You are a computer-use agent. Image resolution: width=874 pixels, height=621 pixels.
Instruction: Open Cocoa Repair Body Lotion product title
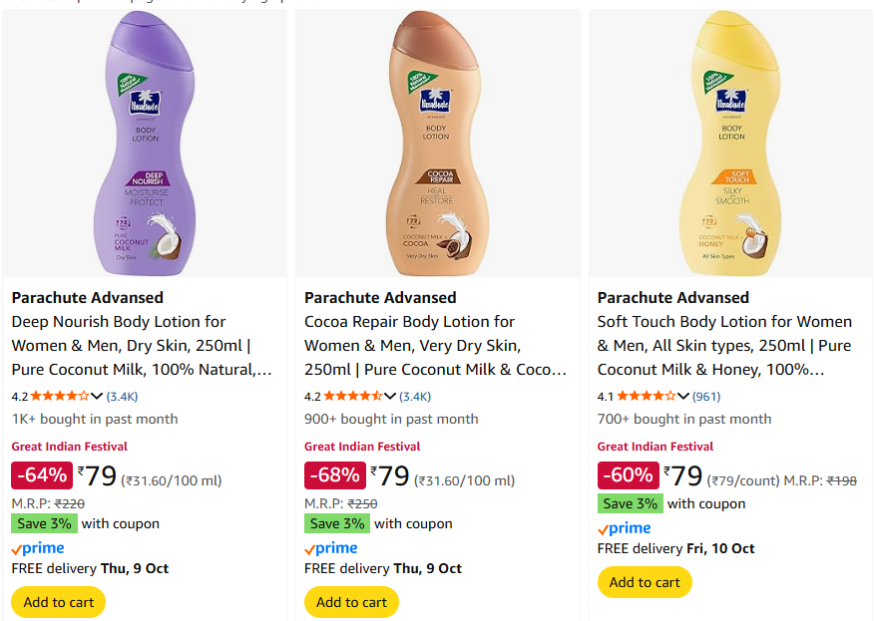[x=434, y=346]
